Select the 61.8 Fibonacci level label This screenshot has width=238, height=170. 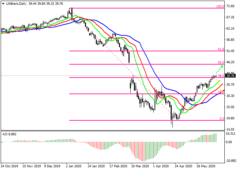click(x=221, y=49)
